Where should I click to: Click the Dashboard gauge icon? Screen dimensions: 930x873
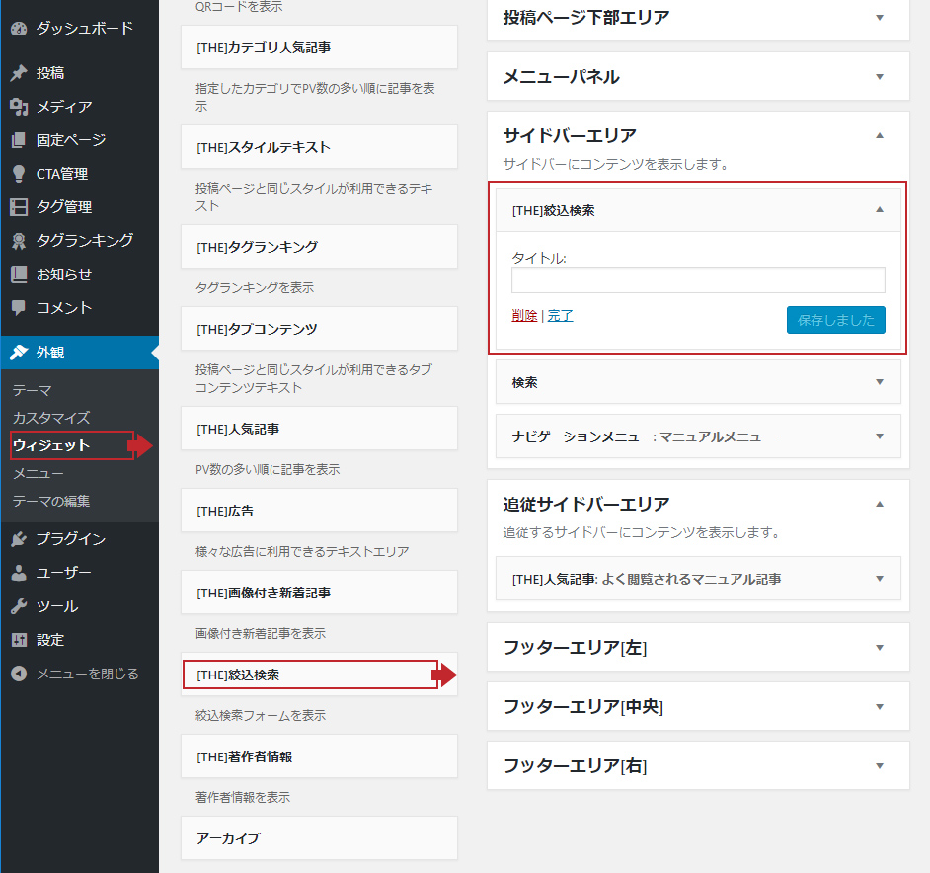(19, 29)
